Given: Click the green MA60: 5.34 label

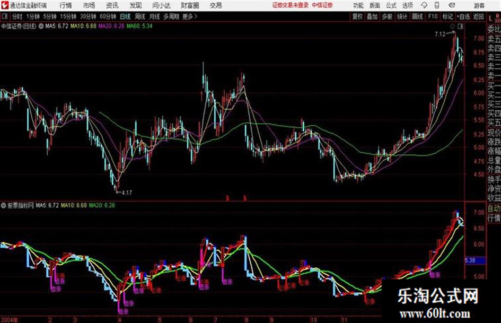Looking at the screenshot, I should [x=139, y=26].
